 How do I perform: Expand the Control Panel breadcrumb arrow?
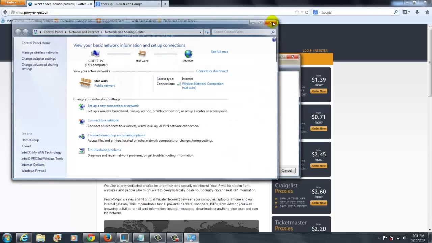click(66, 32)
